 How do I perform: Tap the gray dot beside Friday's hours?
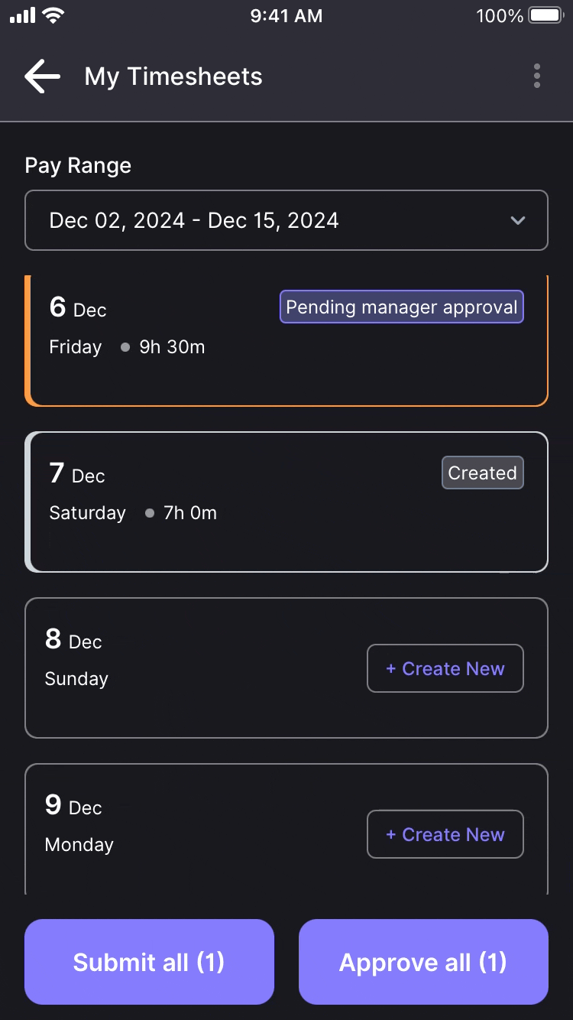pos(125,347)
